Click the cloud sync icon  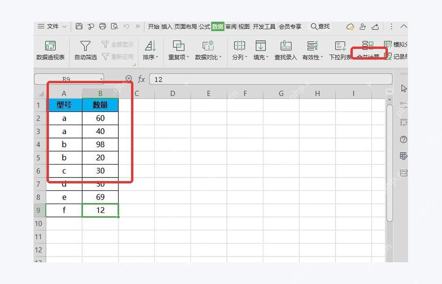tap(350, 27)
